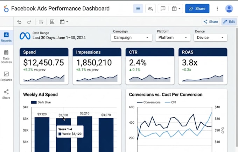This screenshot has width=238, height=152.
Task: Click the blue Share button
Action: click(197, 9)
